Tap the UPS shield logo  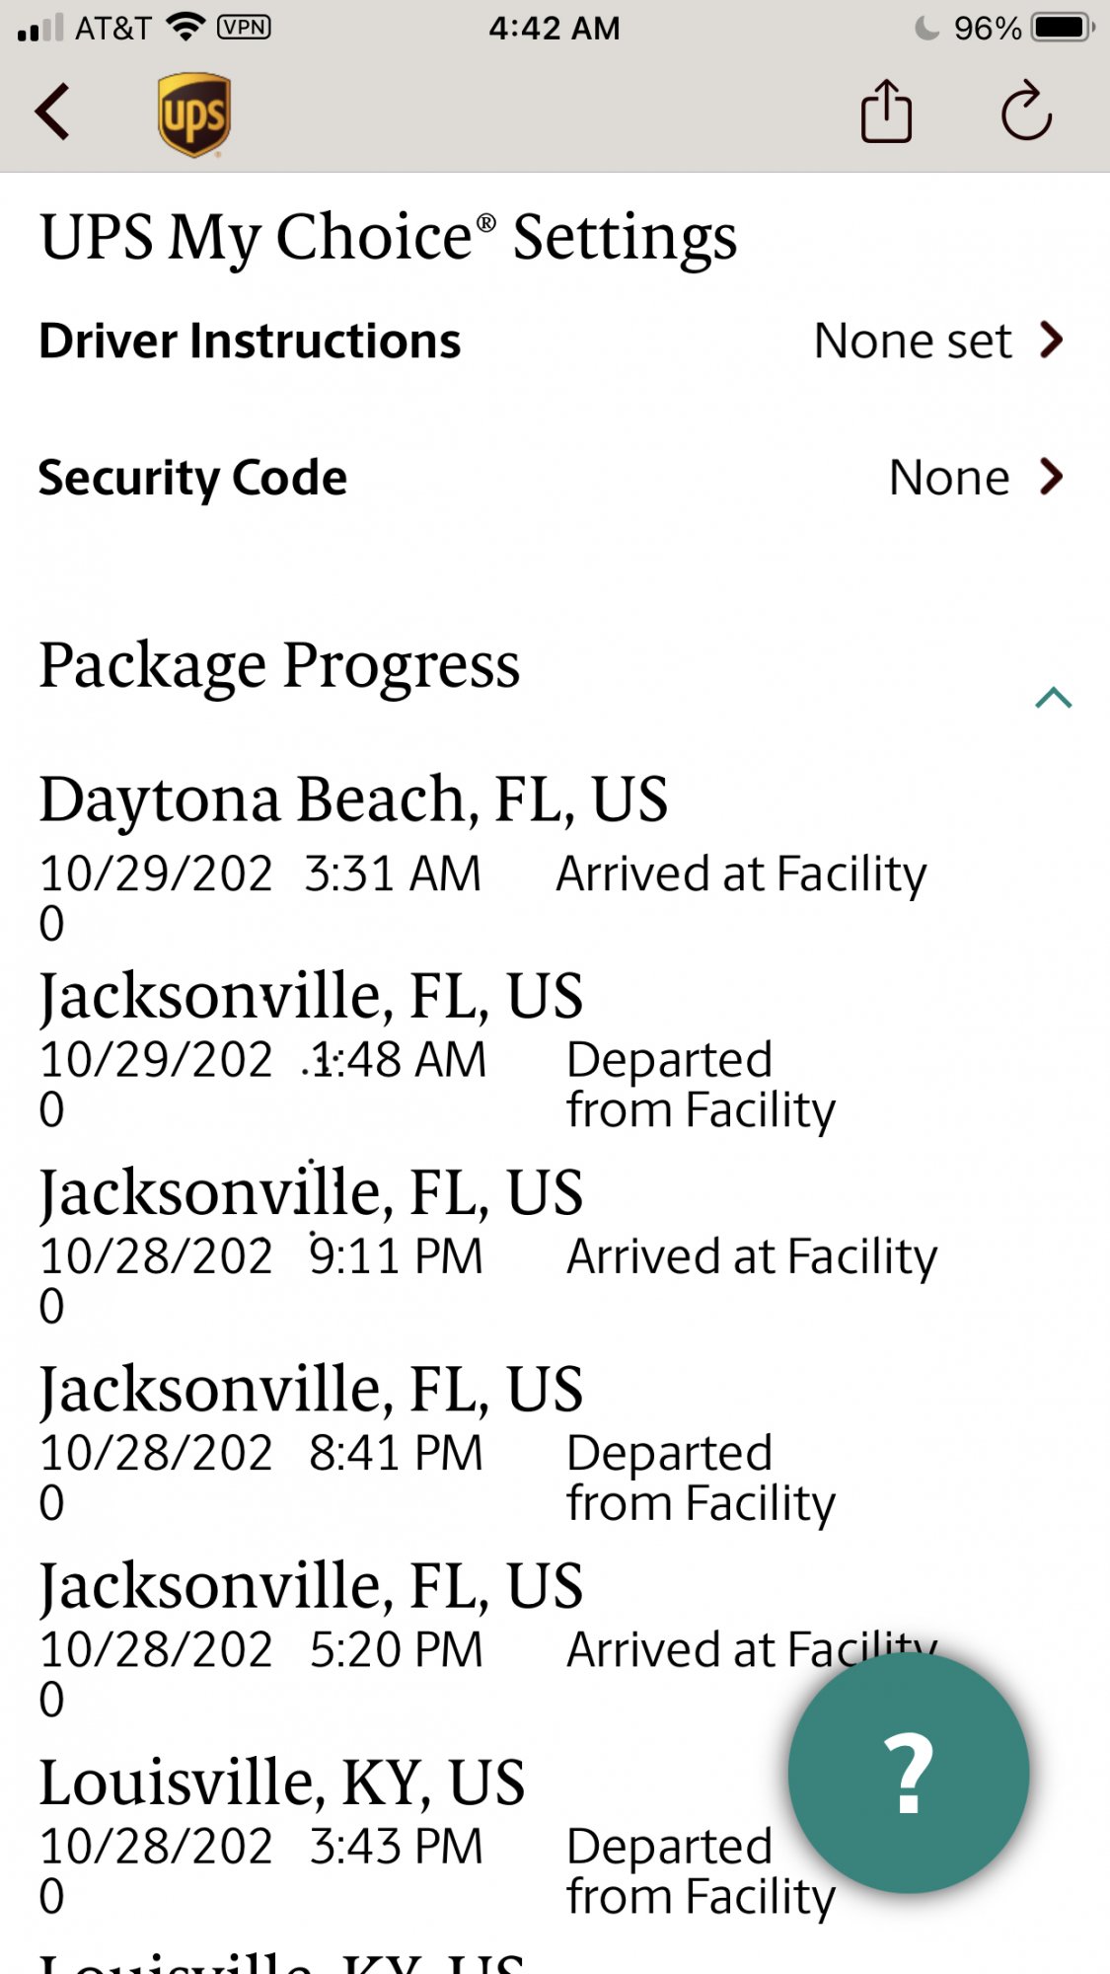[194, 114]
